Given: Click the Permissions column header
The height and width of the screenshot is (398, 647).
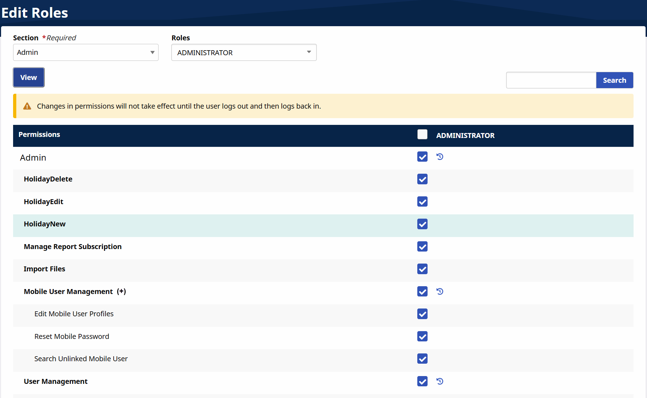Looking at the screenshot, I should click(39, 134).
